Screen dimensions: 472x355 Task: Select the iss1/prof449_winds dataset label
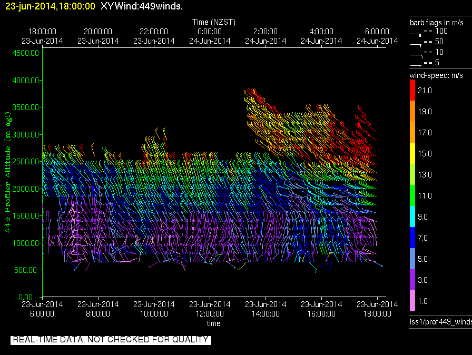pos(440,322)
